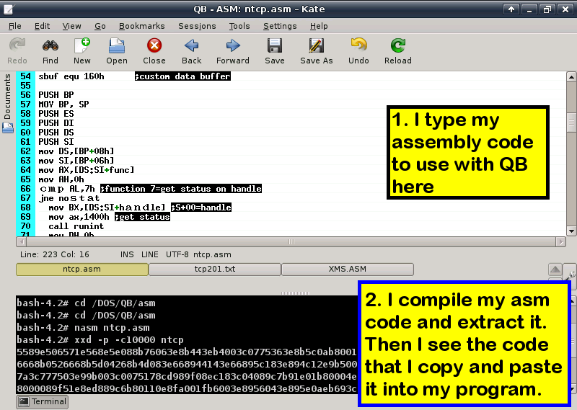Open the Sessions menu
The image size is (577, 410).
point(197,26)
